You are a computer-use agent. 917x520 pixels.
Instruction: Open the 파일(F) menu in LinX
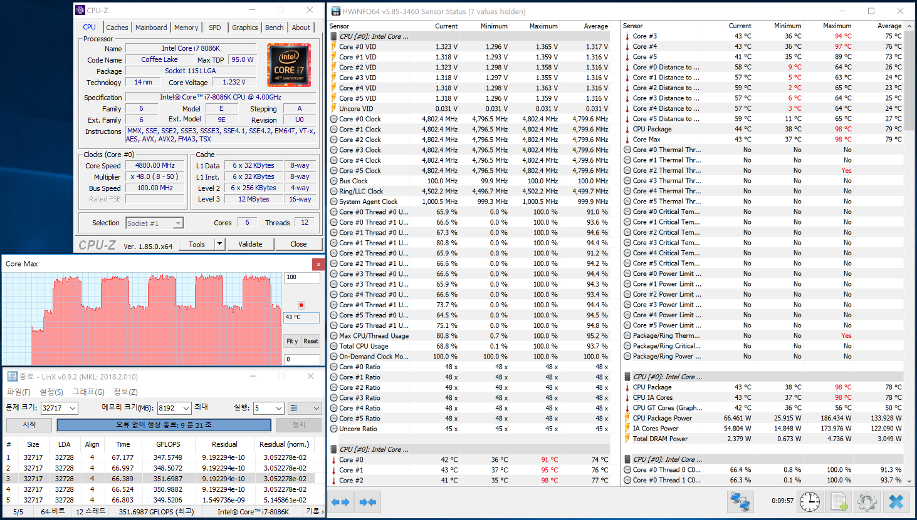[x=19, y=392]
